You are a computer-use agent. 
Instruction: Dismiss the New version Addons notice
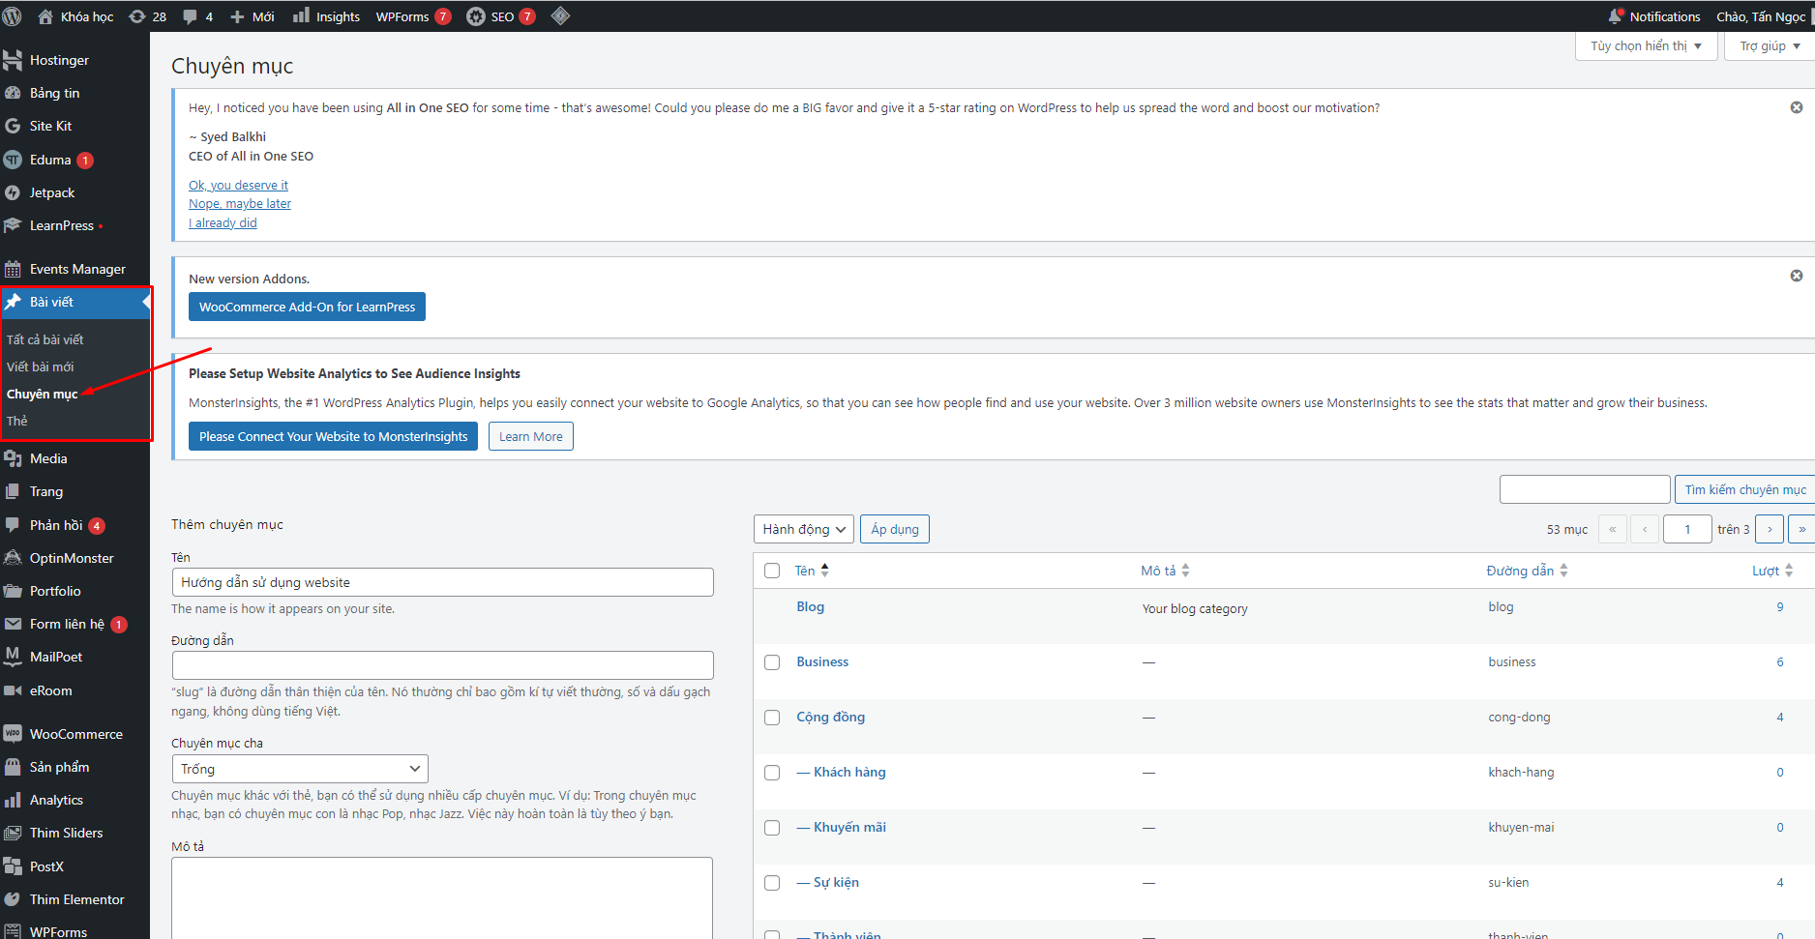pyautogui.click(x=1797, y=276)
